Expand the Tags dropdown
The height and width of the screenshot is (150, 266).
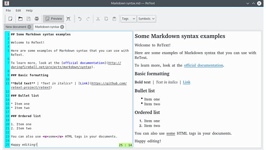pos(128,19)
